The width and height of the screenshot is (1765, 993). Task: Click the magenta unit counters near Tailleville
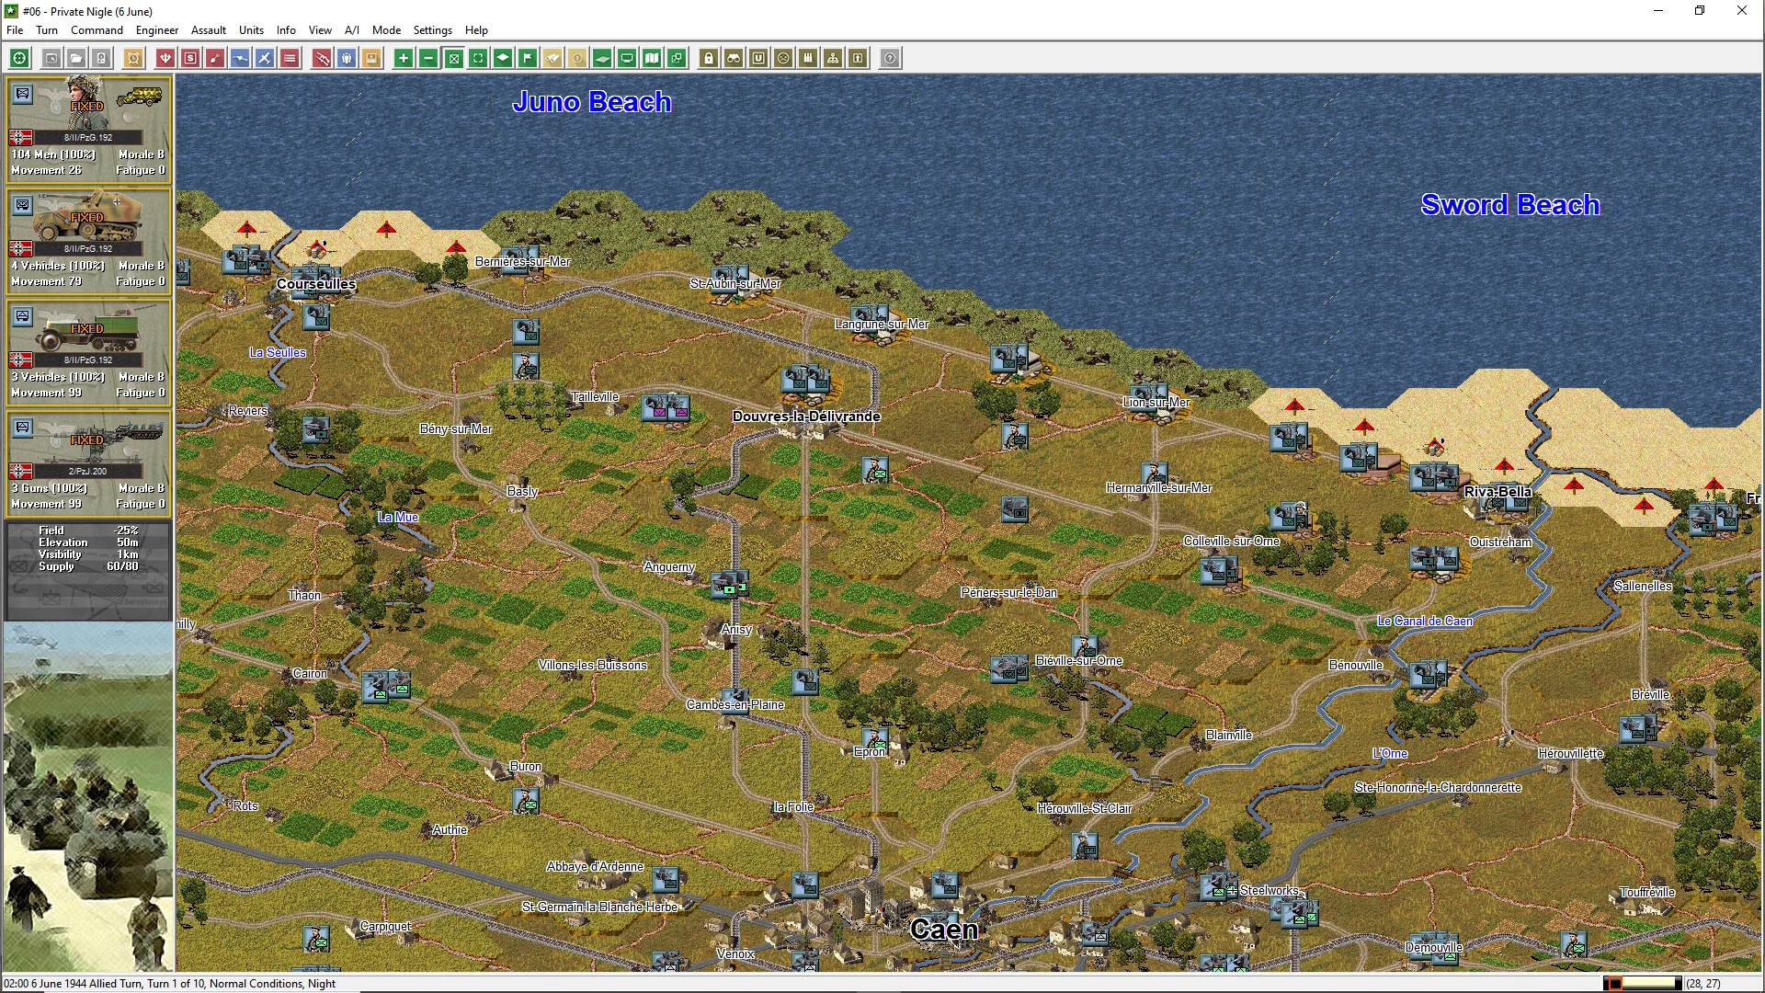666,407
